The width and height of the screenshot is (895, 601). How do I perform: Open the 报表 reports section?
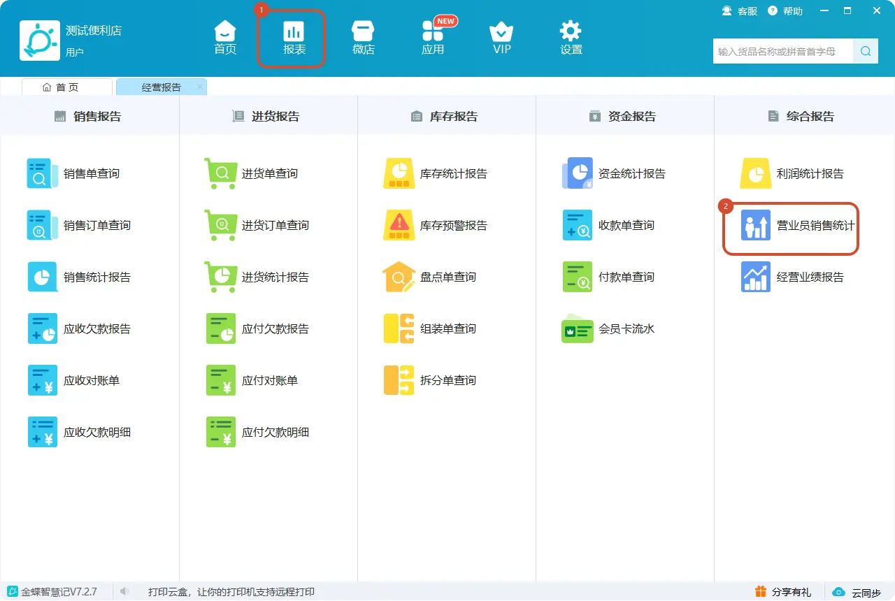click(294, 38)
